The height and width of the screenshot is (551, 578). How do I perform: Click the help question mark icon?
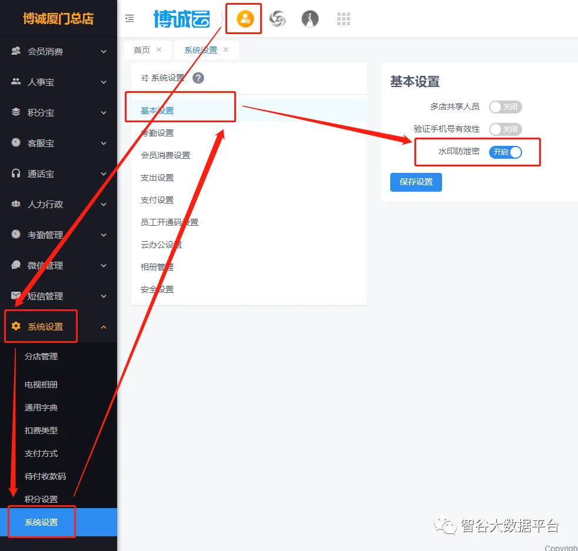click(198, 78)
